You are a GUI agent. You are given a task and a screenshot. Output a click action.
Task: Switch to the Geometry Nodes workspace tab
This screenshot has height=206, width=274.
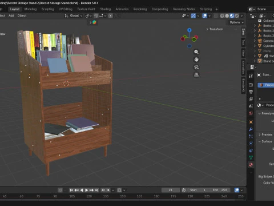tap(184, 9)
